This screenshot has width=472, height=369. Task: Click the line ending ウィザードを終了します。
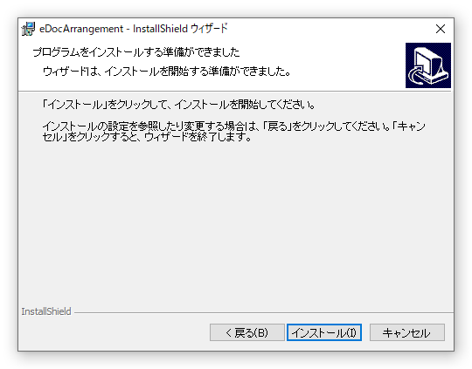(x=147, y=137)
